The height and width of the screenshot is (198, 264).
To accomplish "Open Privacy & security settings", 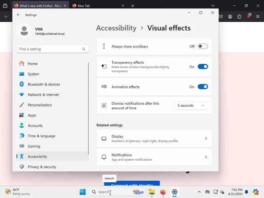I will pyautogui.click(x=53, y=167).
